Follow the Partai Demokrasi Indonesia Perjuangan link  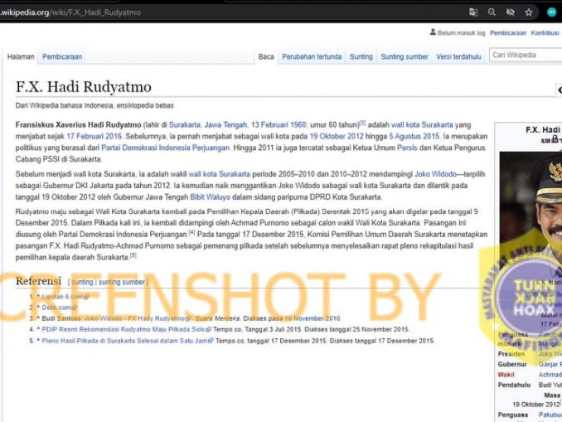click(x=165, y=148)
